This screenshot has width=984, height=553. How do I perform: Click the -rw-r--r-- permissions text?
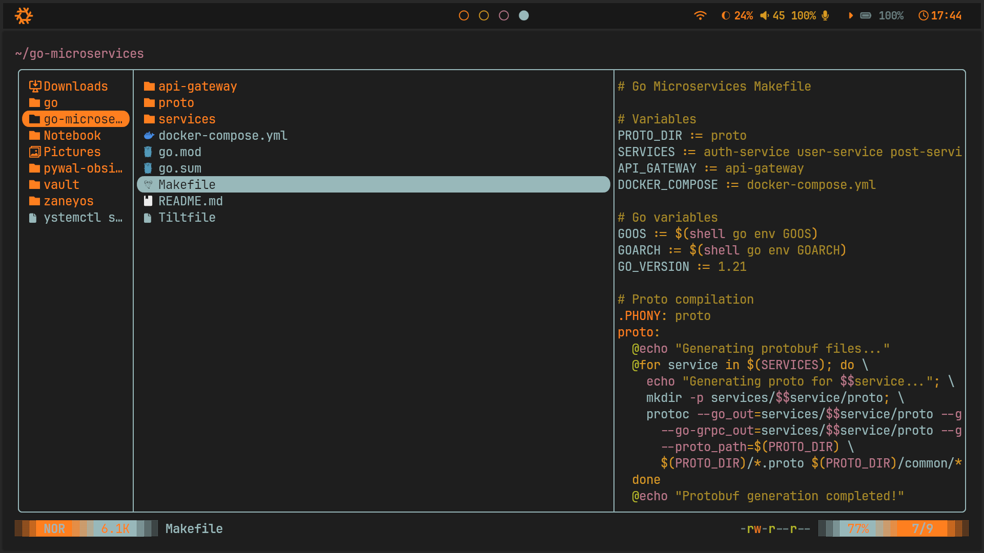[775, 529]
